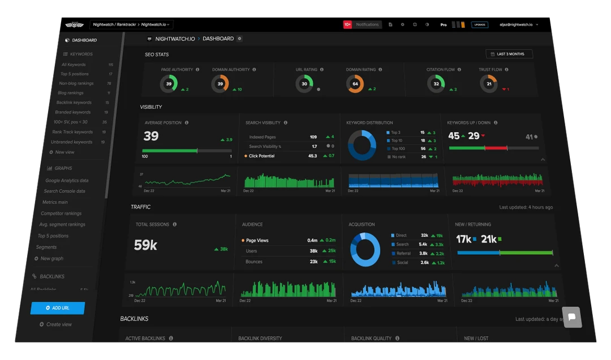Open Top 5 positions keyword view
The width and height of the screenshot is (611, 360).
click(x=75, y=74)
